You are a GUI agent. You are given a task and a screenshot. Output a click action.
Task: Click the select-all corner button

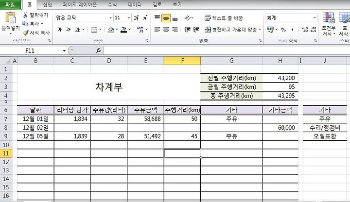point(6,61)
